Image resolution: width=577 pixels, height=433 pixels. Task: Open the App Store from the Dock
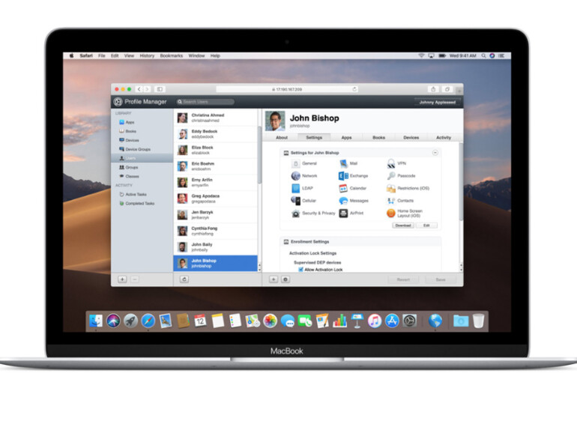pyautogui.click(x=392, y=321)
